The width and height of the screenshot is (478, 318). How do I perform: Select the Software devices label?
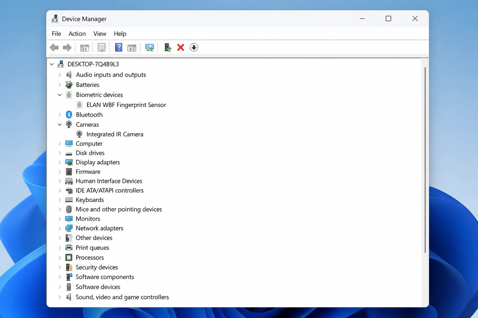(x=98, y=287)
